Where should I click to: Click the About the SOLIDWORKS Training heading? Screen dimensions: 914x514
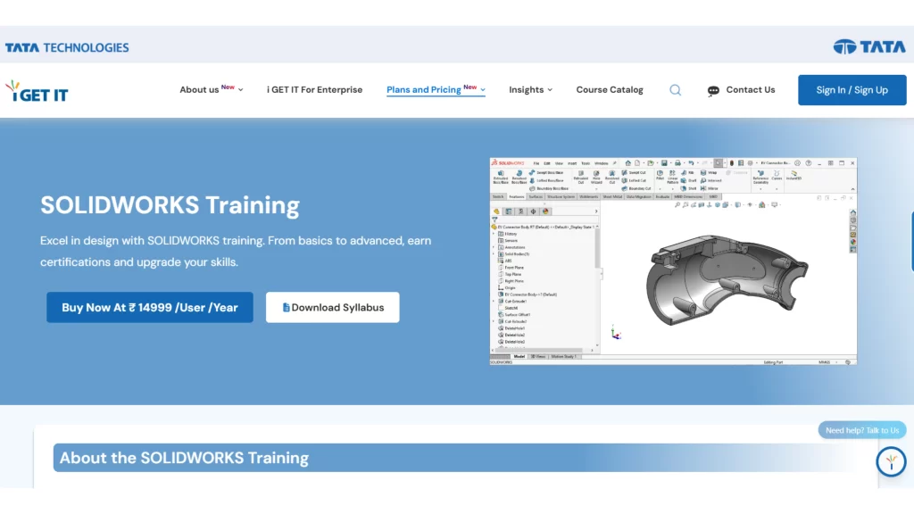tap(184, 458)
